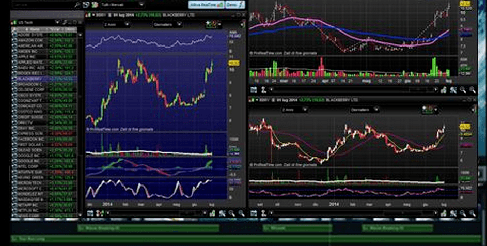Expand the side panel arrow of the bottom-right chart
487x246 pixels.
pos(473,110)
